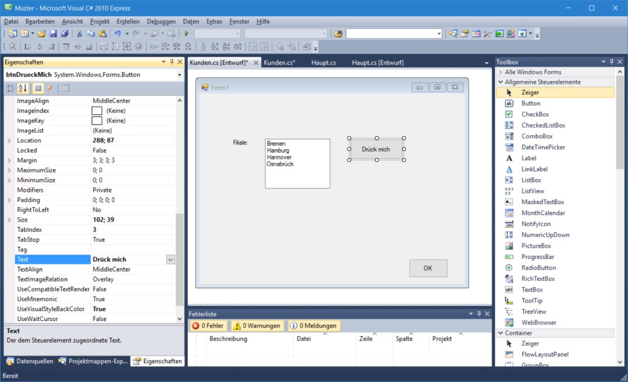Sort properties alphabetically with A-Z icon

click(21, 88)
